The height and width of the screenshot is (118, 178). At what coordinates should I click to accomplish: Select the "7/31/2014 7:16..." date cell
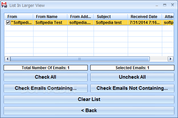(145, 22)
